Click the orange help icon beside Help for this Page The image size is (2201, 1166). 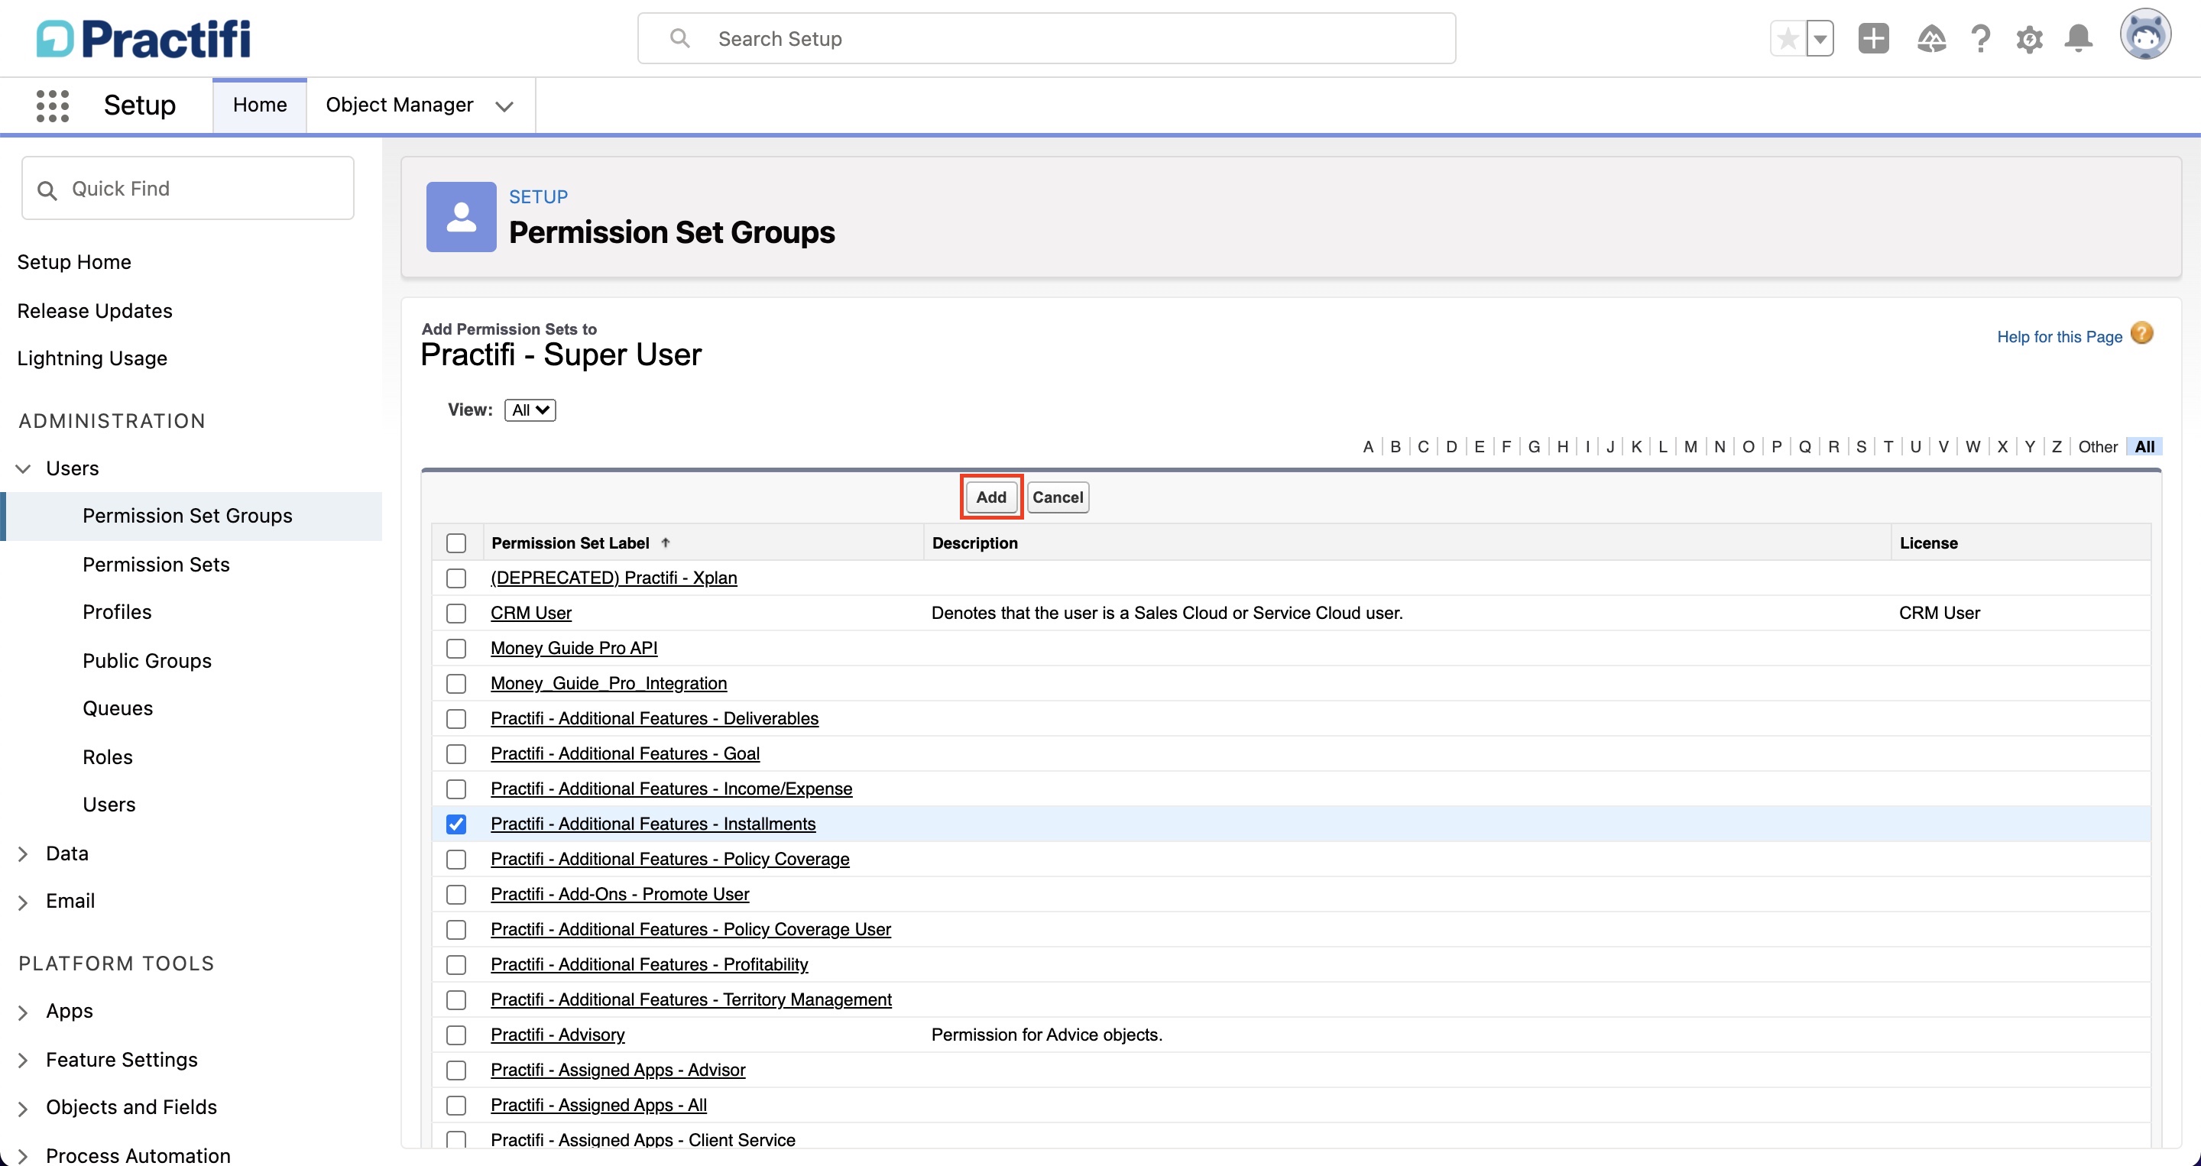coord(2142,333)
